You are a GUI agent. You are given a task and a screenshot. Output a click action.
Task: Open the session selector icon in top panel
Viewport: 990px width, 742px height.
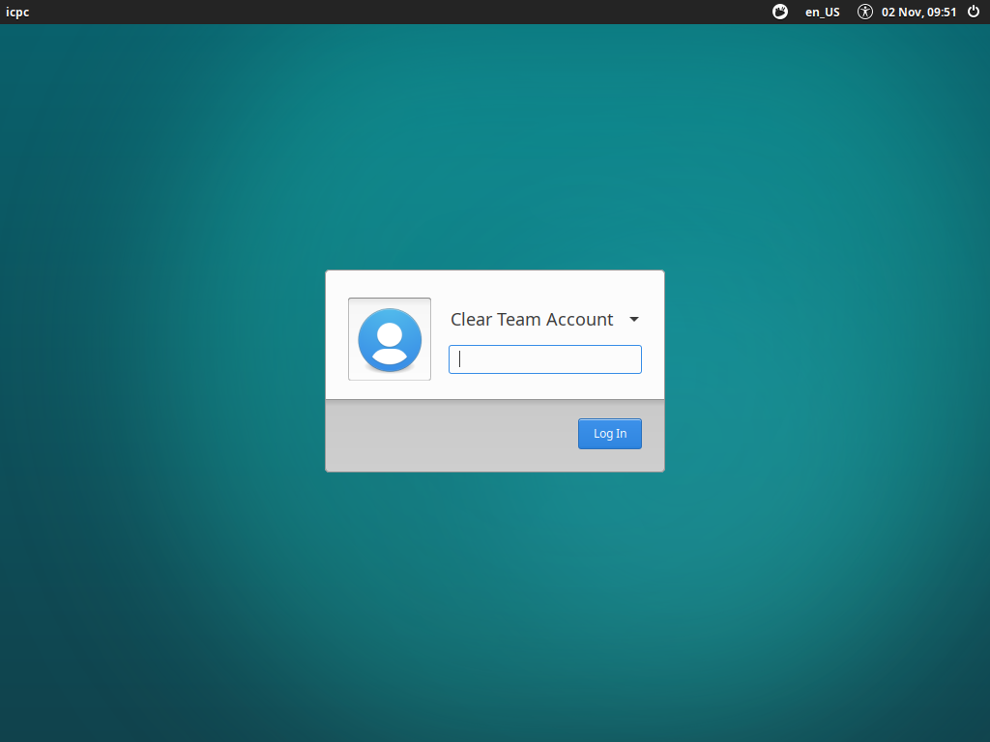click(x=780, y=12)
